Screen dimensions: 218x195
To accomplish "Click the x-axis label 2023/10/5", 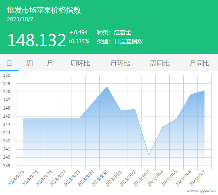I will coord(169,179).
